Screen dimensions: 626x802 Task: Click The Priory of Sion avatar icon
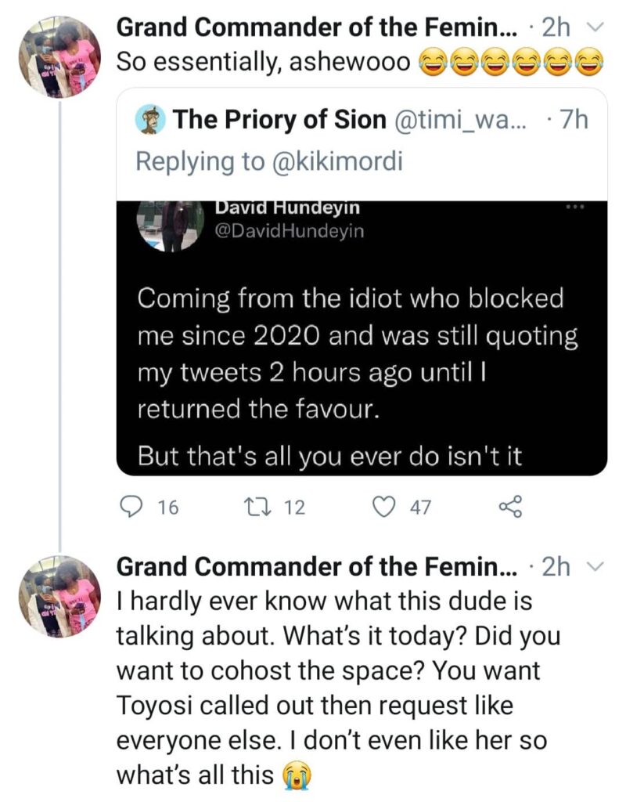click(150, 119)
